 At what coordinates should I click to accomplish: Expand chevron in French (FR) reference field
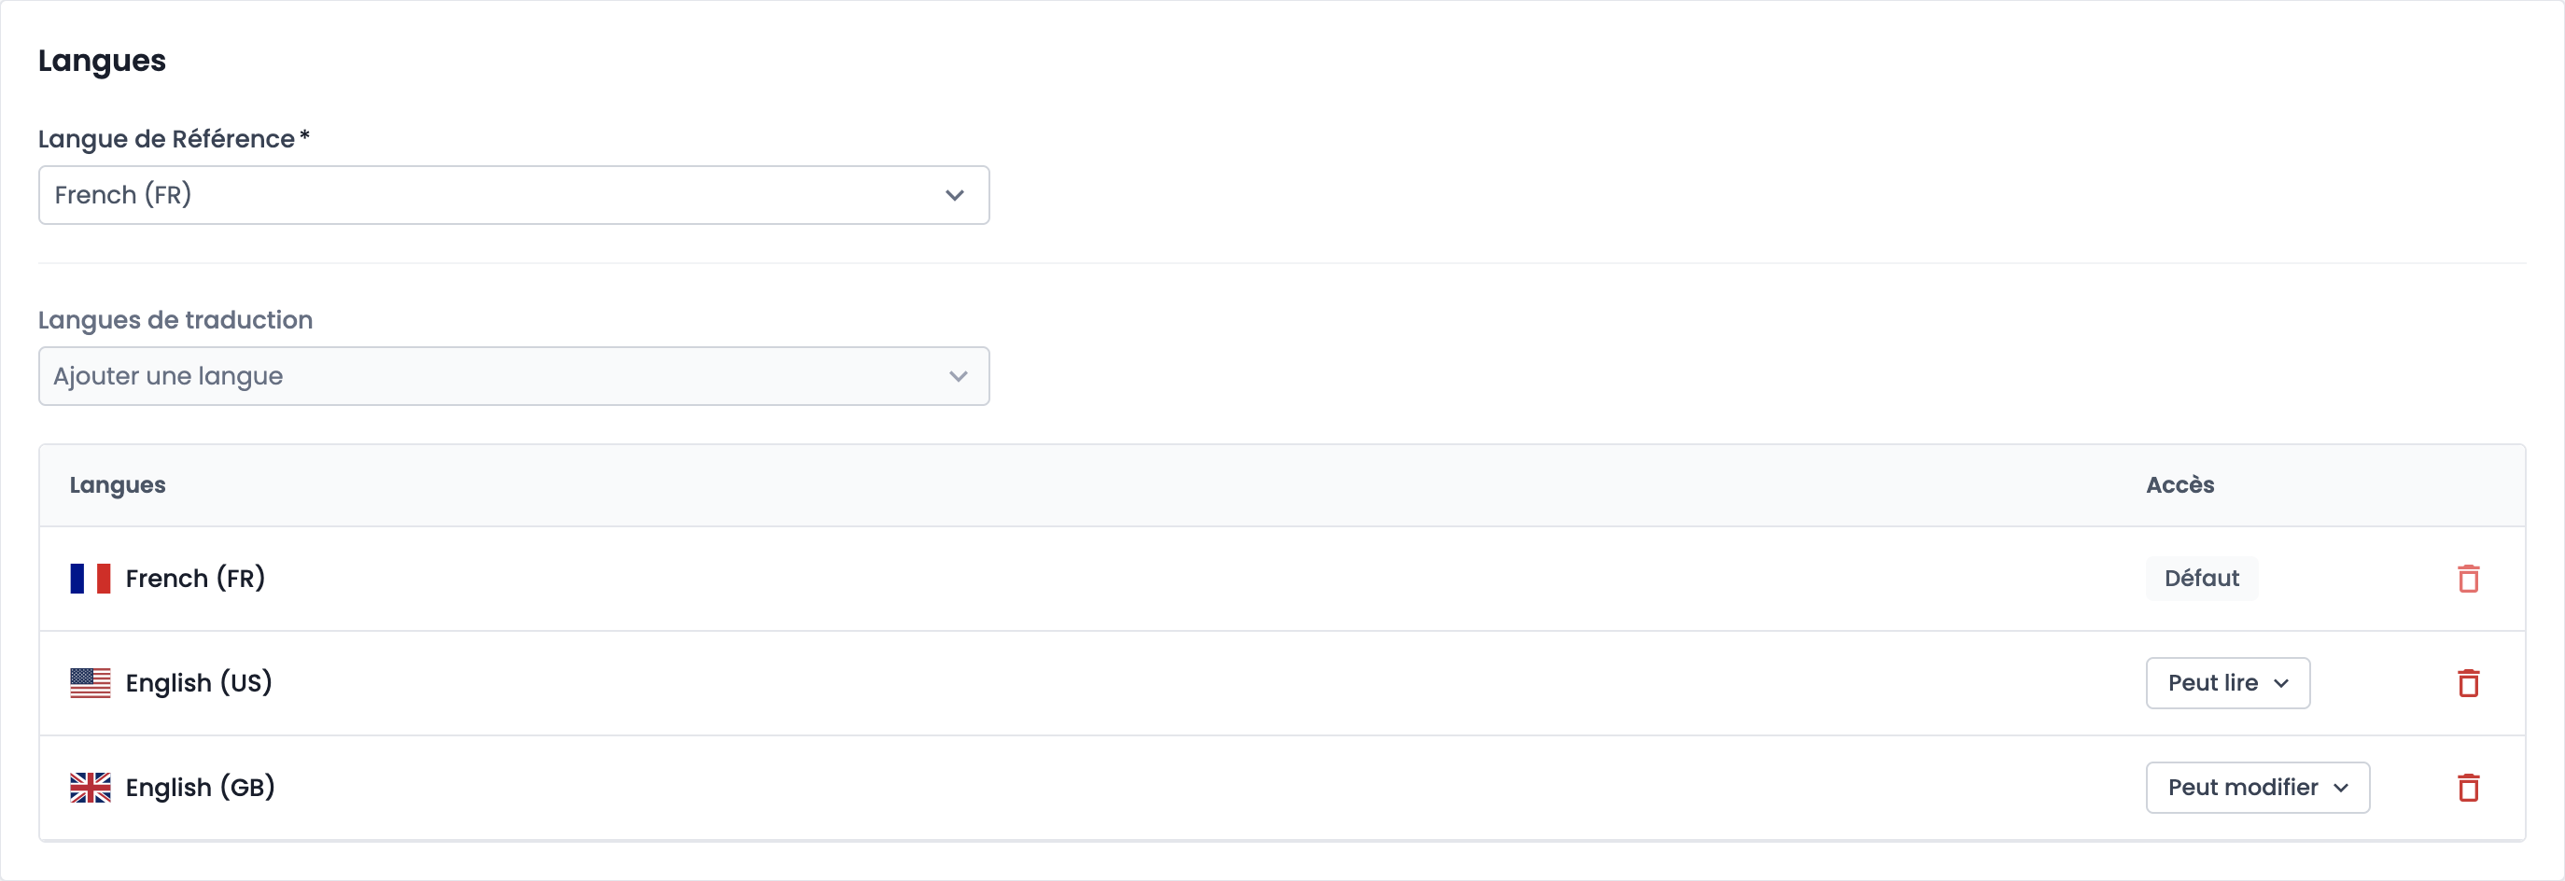click(955, 195)
